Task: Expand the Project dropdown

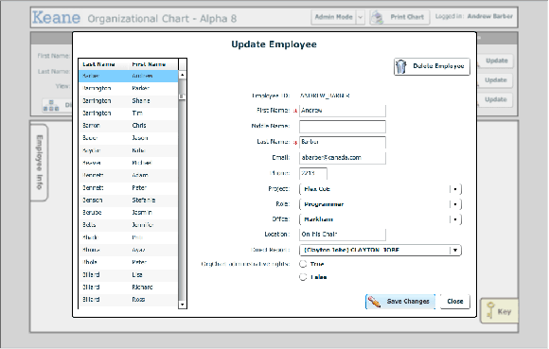Action: pyautogui.click(x=455, y=189)
